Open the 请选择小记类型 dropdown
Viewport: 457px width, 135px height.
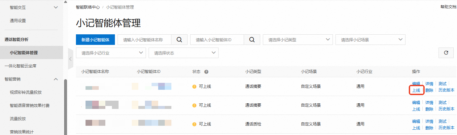[x=298, y=40]
